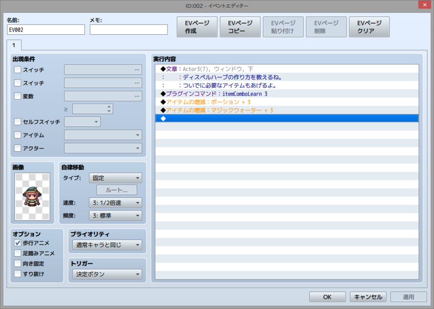Select プラグインコマンド：itemComboLearn 3 line
This screenshot has width=434, height=309.
click(x=287, y=93)
